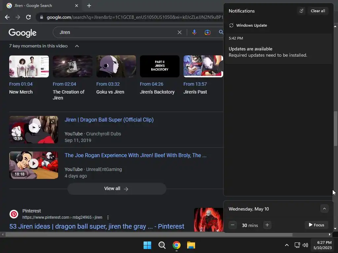The image size is (338, 253).
Task: Click the network tray icon
Action: pos(297,245)
